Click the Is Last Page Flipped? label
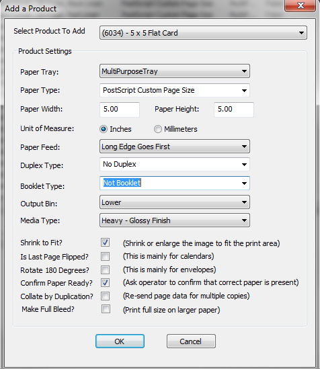Viewport: 320px width, 369px height. tap(54, 257)
